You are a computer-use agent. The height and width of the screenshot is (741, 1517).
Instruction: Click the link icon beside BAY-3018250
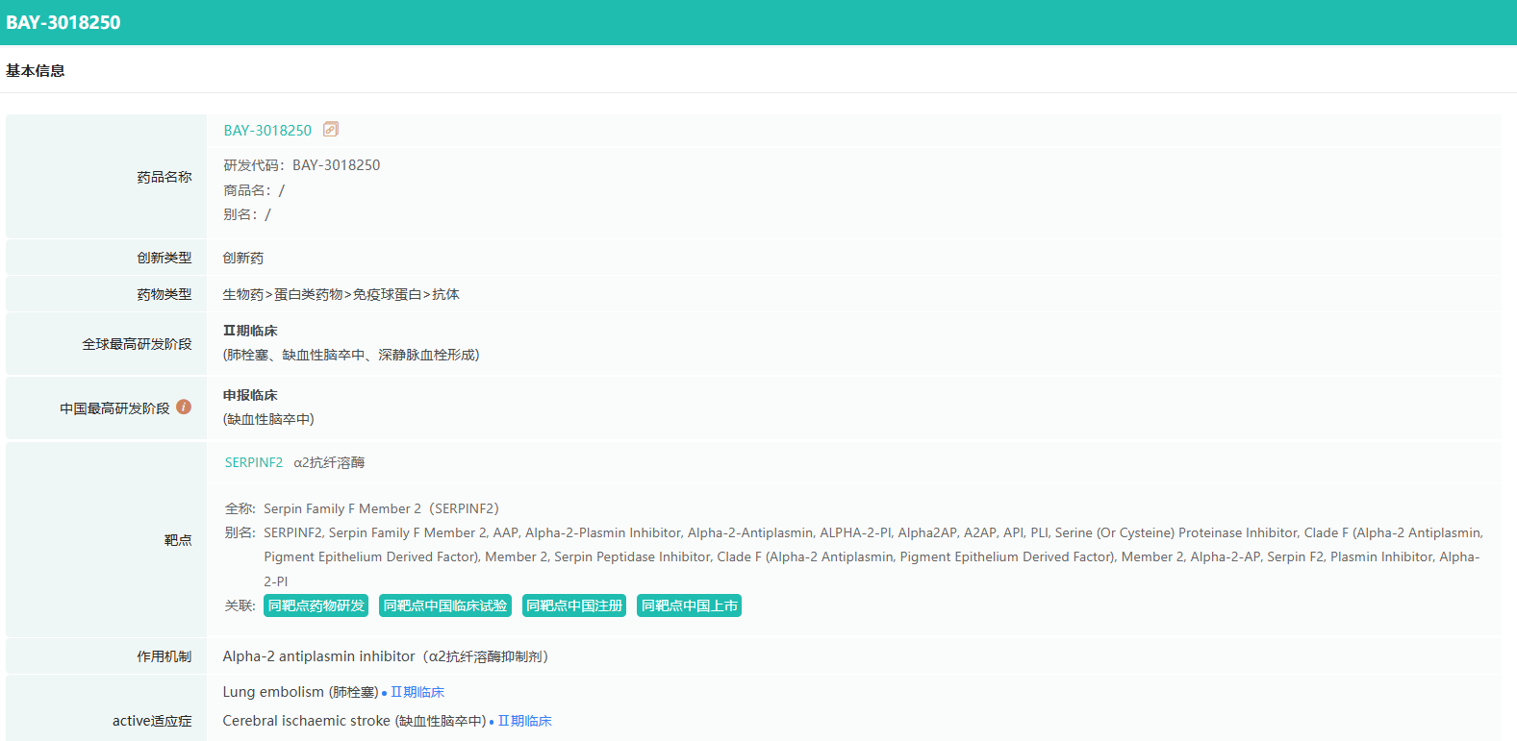[330, 129]
